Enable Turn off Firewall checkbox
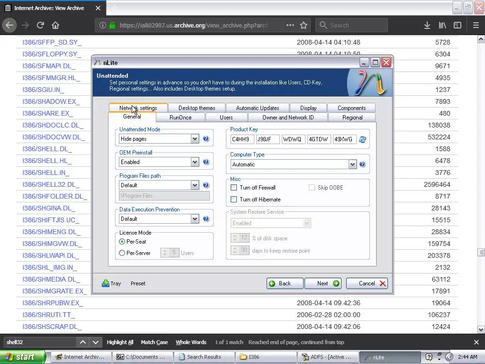This screenshot has height=364, width=485. tap(234, 188)
